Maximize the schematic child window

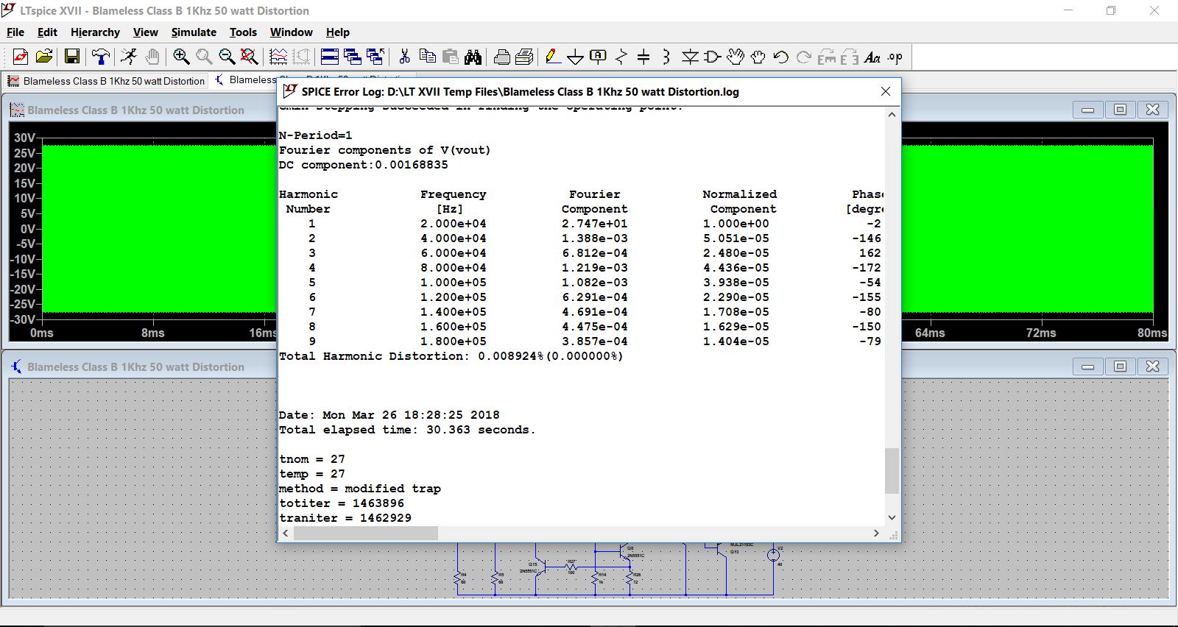pos(1120,366)
